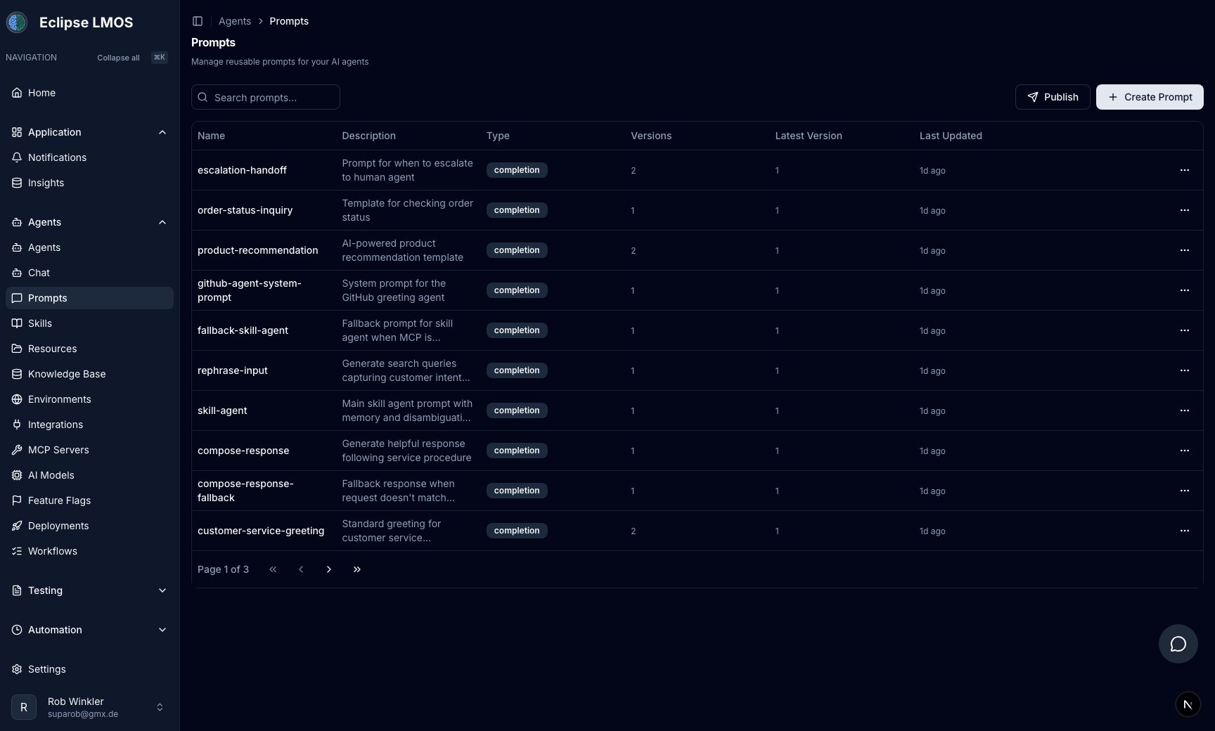Click the Publish button

tap(1053, 97)
